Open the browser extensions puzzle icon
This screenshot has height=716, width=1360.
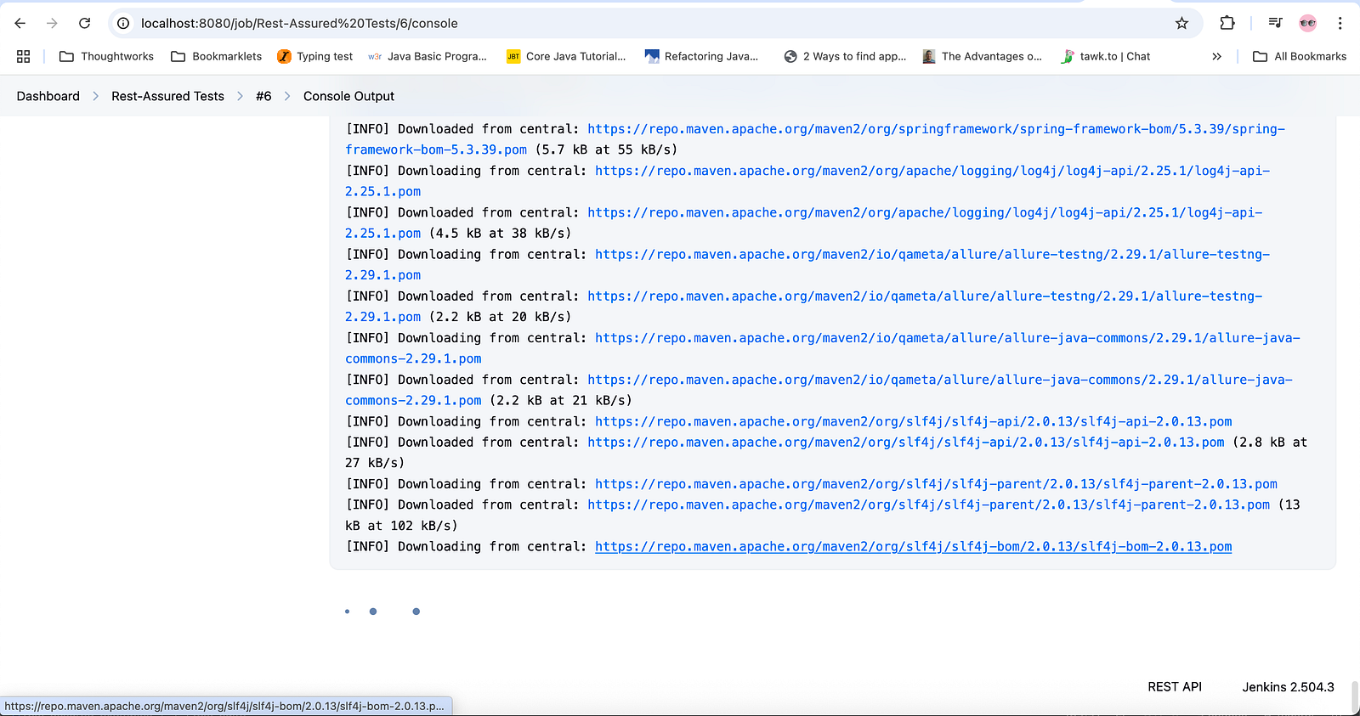pos(1227,23)
